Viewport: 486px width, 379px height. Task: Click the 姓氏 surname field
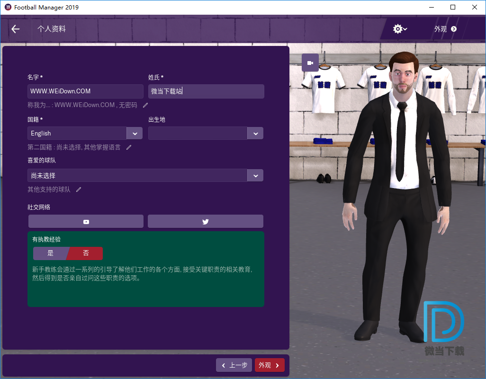[206, 91]
